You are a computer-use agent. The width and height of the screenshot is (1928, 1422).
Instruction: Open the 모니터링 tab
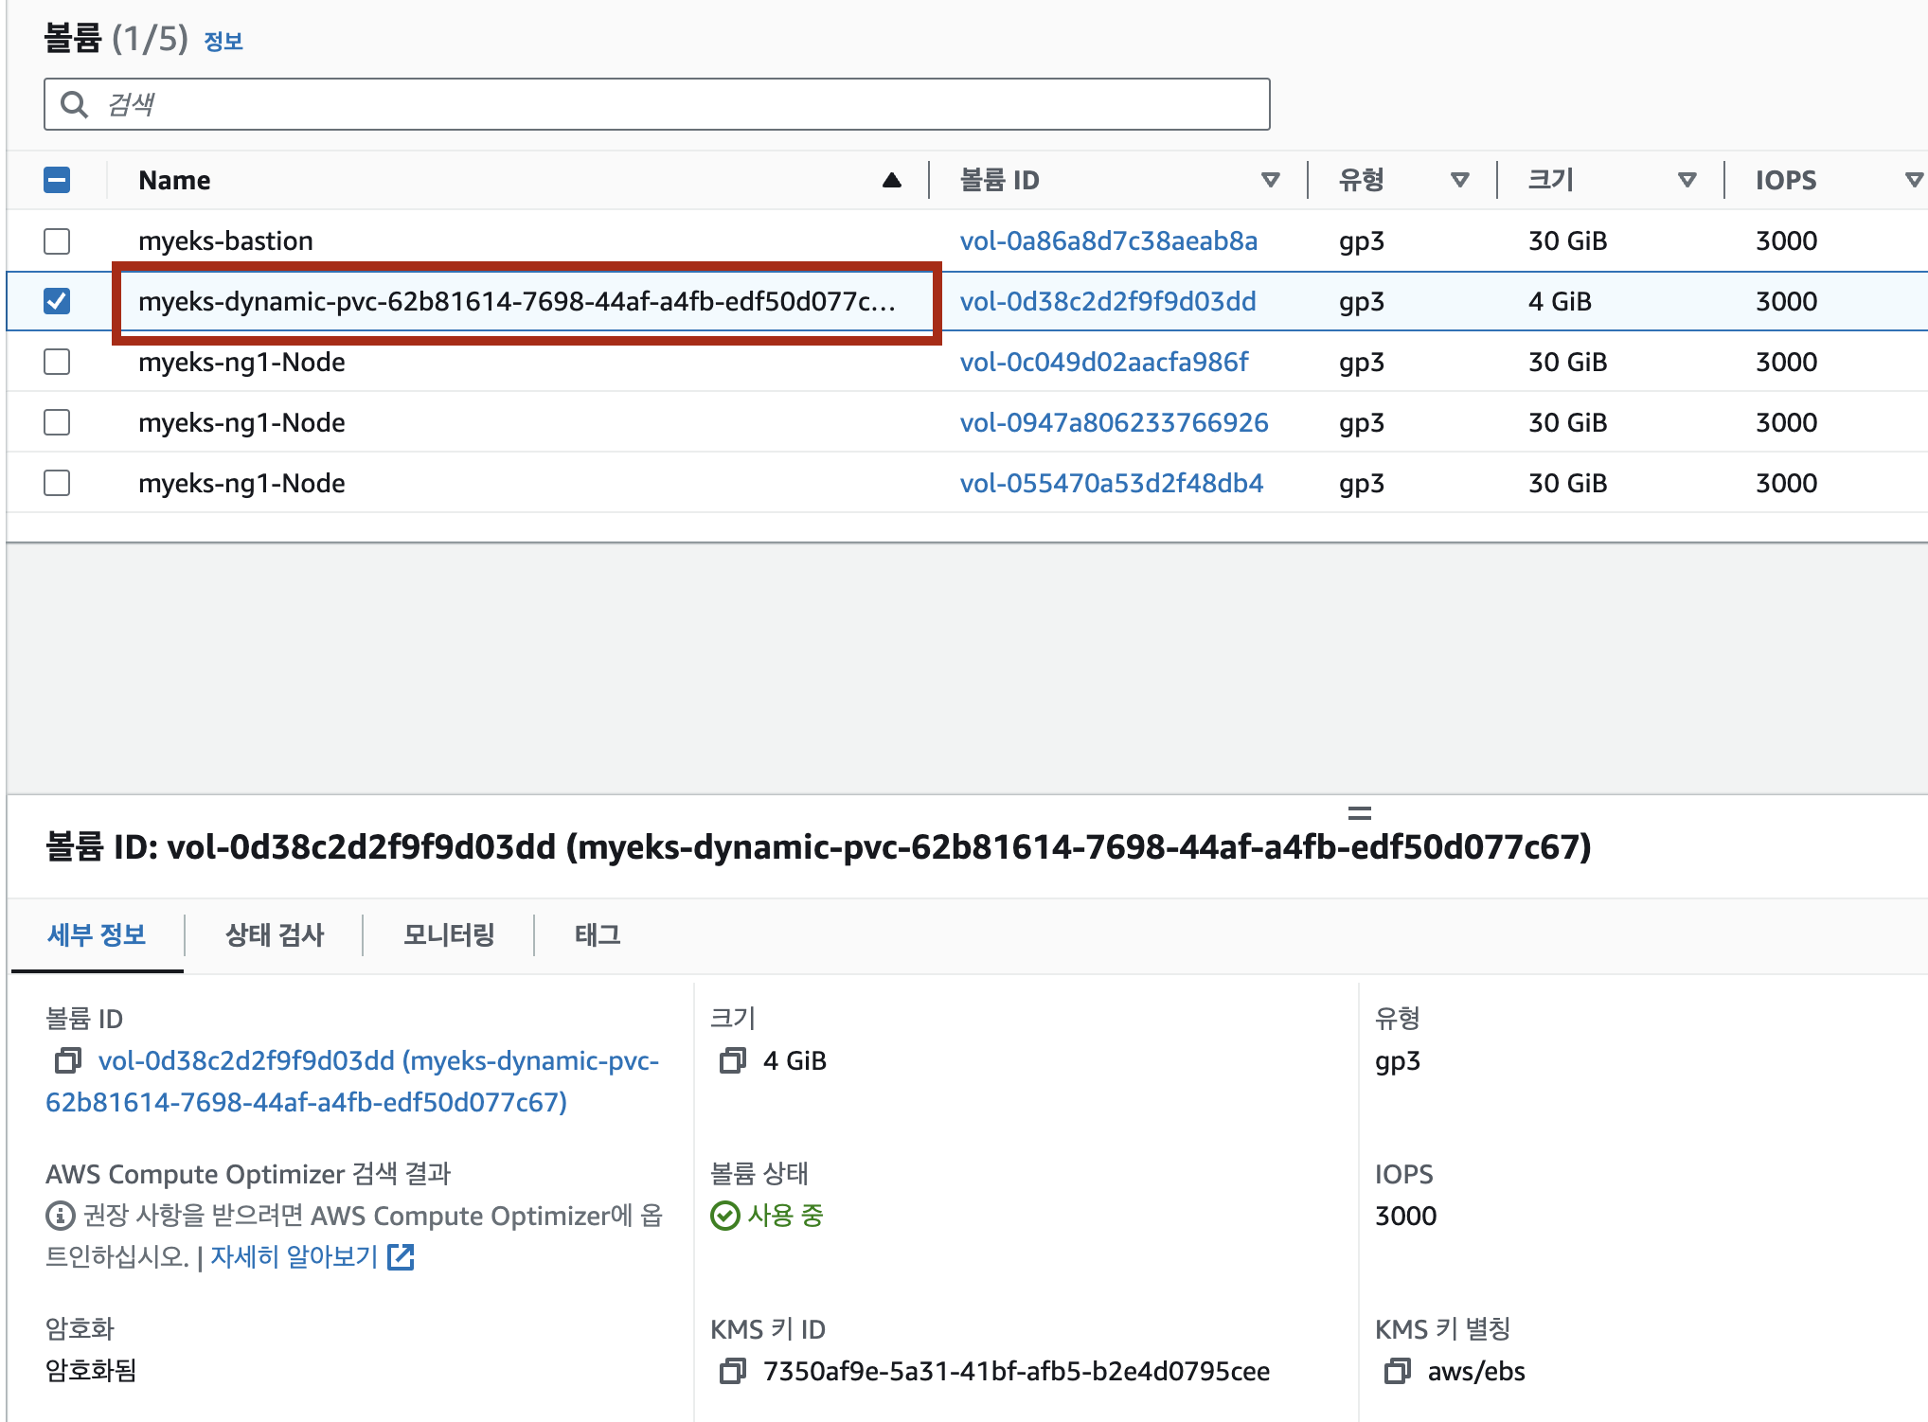tap(449, 935)
